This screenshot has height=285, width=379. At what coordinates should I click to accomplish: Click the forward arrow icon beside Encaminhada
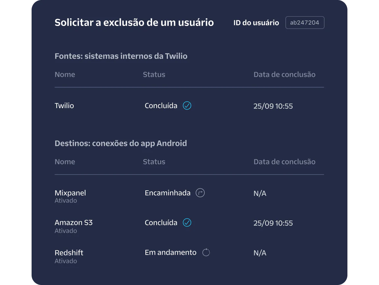pos(201,193)
